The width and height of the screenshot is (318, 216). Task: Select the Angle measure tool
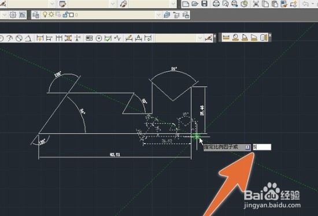tap(245, 38)
